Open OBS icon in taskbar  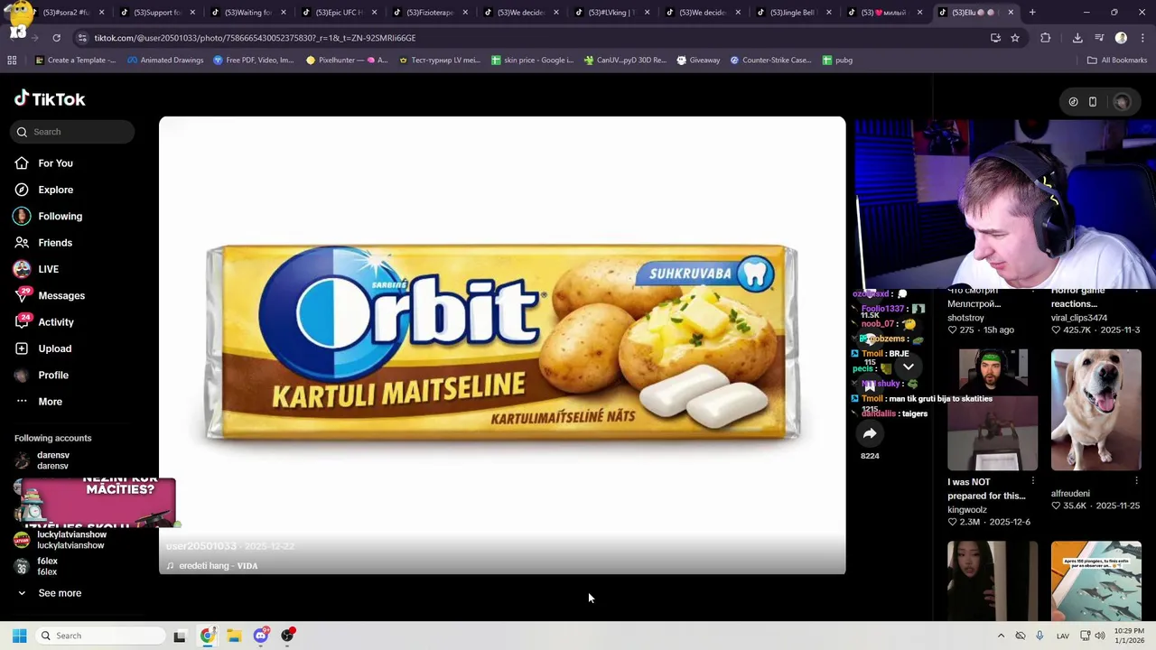point(288,636)
